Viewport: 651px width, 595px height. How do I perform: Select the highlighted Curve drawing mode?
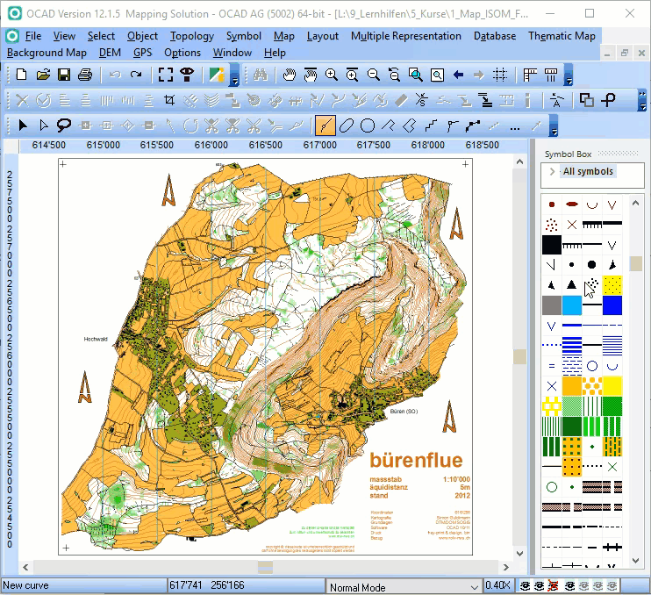pos(325,125)
